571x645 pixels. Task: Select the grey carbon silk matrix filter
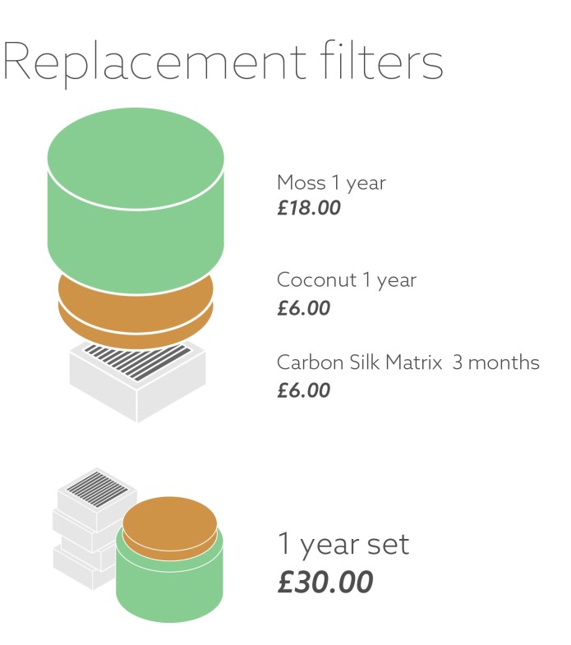[137, 380]
